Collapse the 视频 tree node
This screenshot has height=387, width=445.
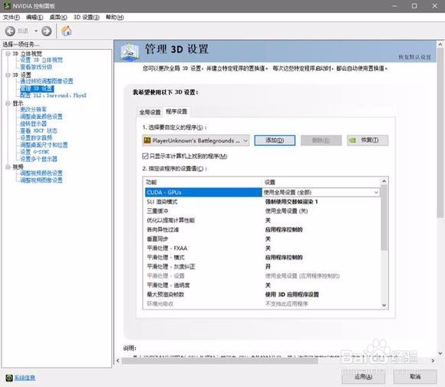8,167
